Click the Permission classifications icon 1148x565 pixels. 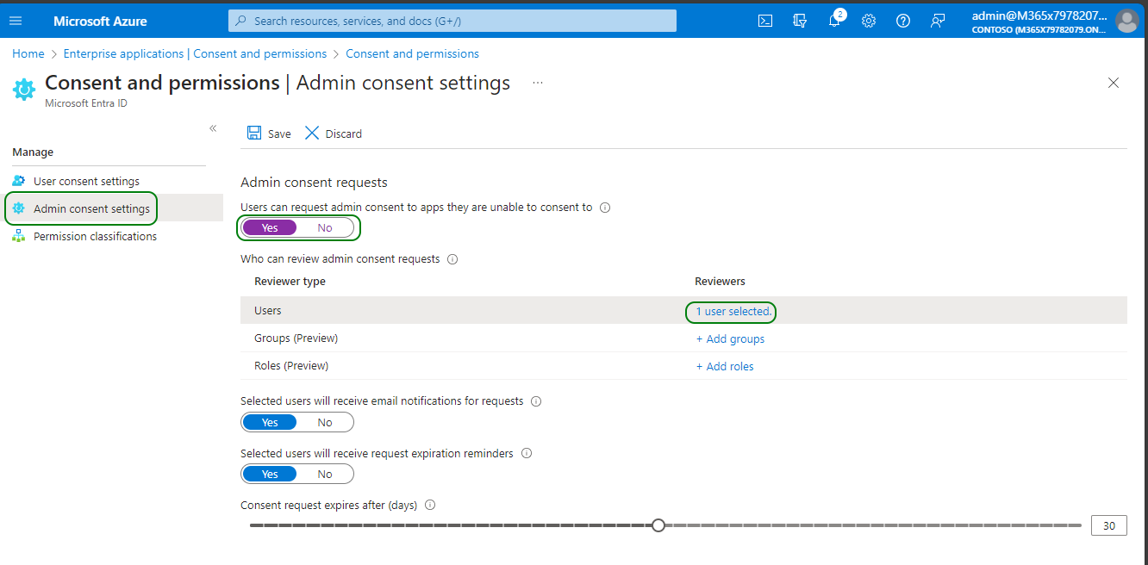pyautogui.click(x=19, y=236)
